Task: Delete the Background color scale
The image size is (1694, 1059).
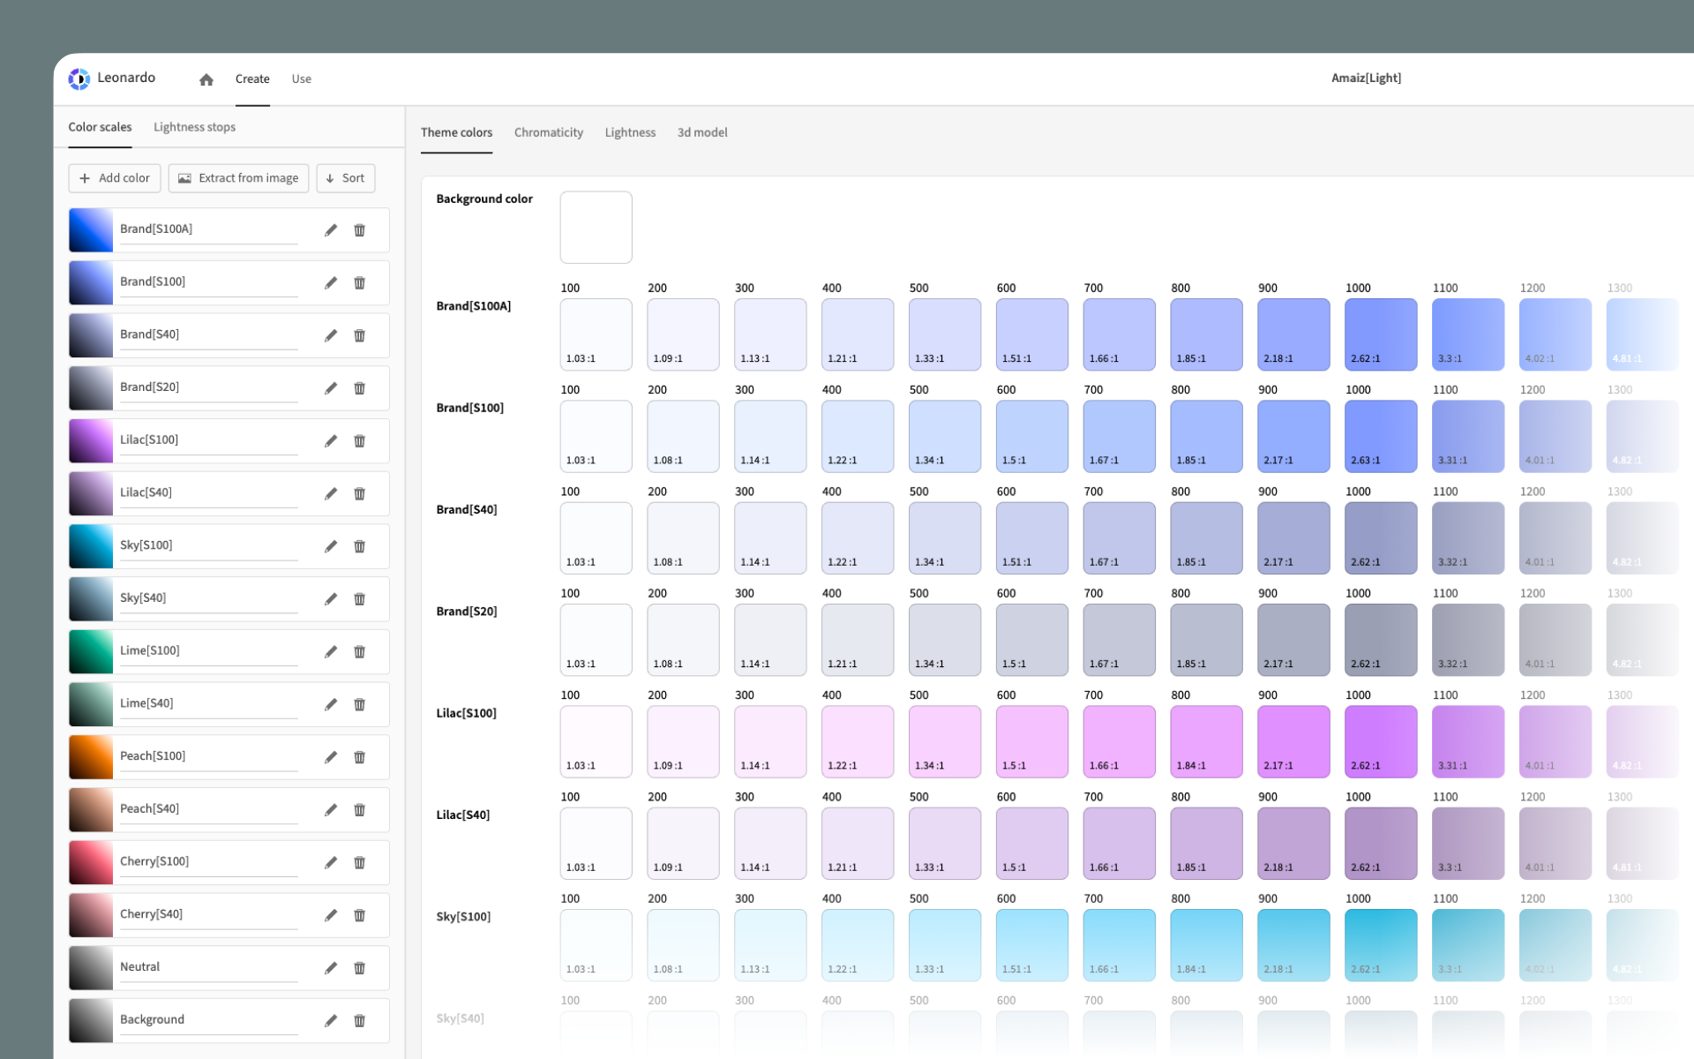Action: click(x=360, y=1021)
